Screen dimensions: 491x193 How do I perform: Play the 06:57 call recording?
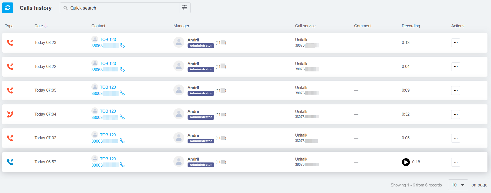click(x=406, y=162)
